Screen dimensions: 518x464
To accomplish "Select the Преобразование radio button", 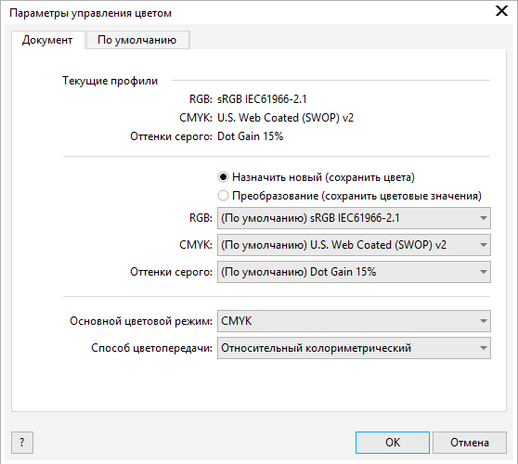I will (224, 196).
